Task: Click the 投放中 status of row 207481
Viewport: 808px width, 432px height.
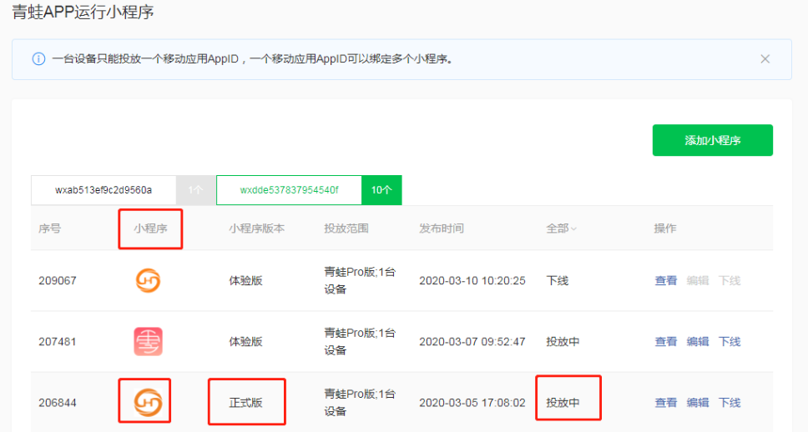Action: (x=563, y=341)
